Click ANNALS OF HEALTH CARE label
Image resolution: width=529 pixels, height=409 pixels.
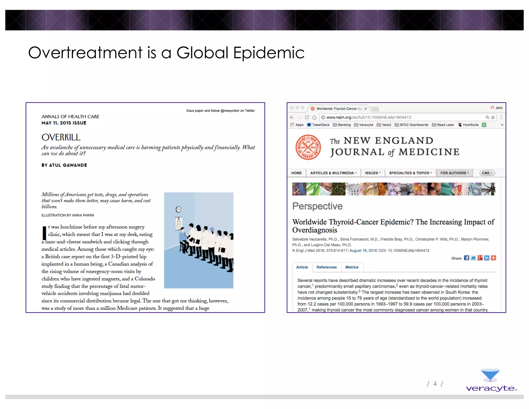click(70, 117)
